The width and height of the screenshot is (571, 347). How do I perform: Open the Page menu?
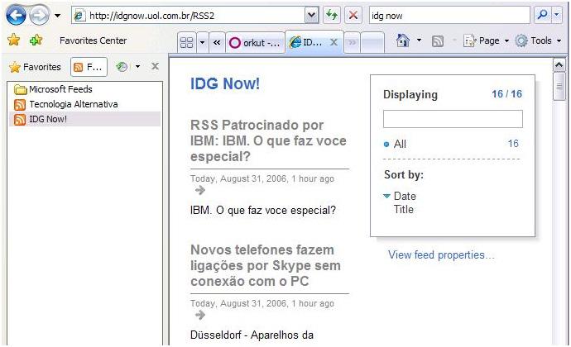tap(486, 40)
